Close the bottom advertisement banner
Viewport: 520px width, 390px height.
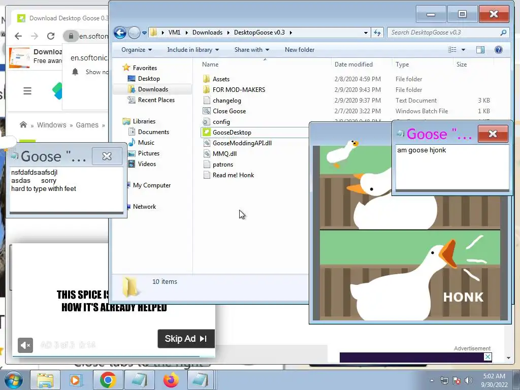tap(487, 357)
